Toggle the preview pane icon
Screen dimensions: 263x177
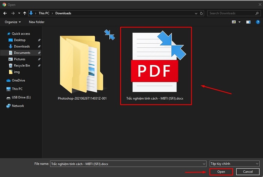[248, 22]
